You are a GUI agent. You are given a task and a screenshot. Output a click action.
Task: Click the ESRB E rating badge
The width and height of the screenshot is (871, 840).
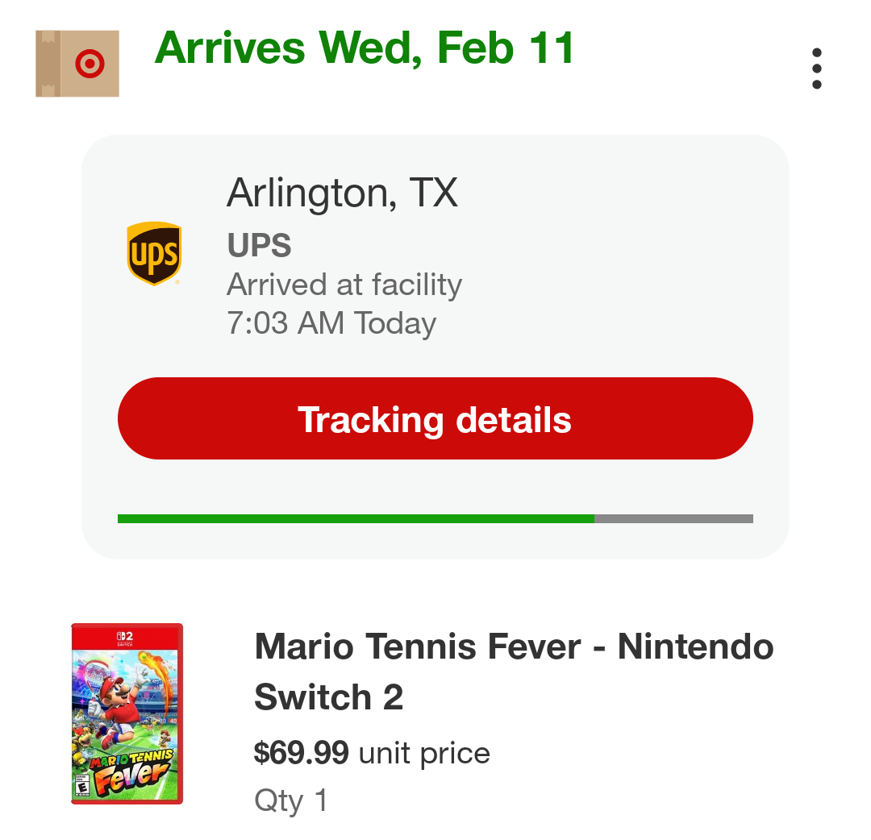[x=81, y=784]
